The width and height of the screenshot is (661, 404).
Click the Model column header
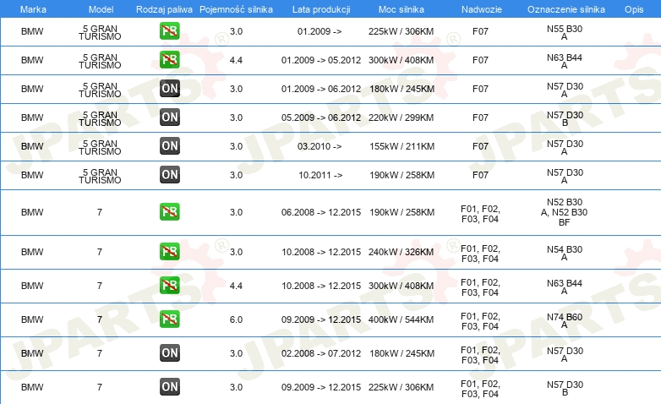(101, 9)
